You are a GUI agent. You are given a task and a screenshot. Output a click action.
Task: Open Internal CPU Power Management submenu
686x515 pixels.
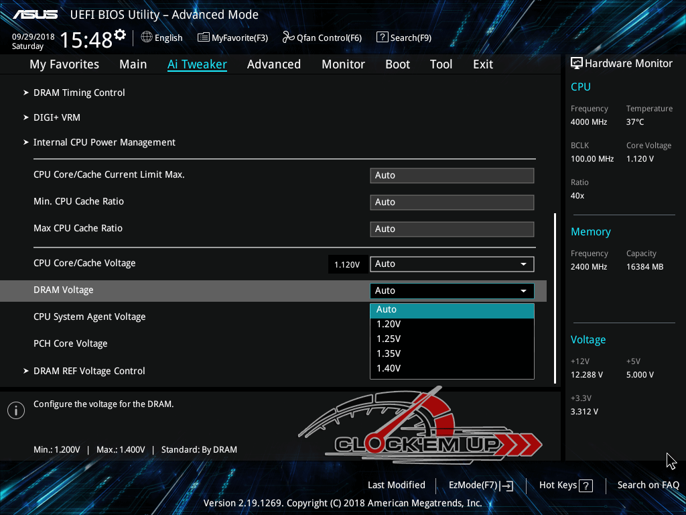pos(104,142)
